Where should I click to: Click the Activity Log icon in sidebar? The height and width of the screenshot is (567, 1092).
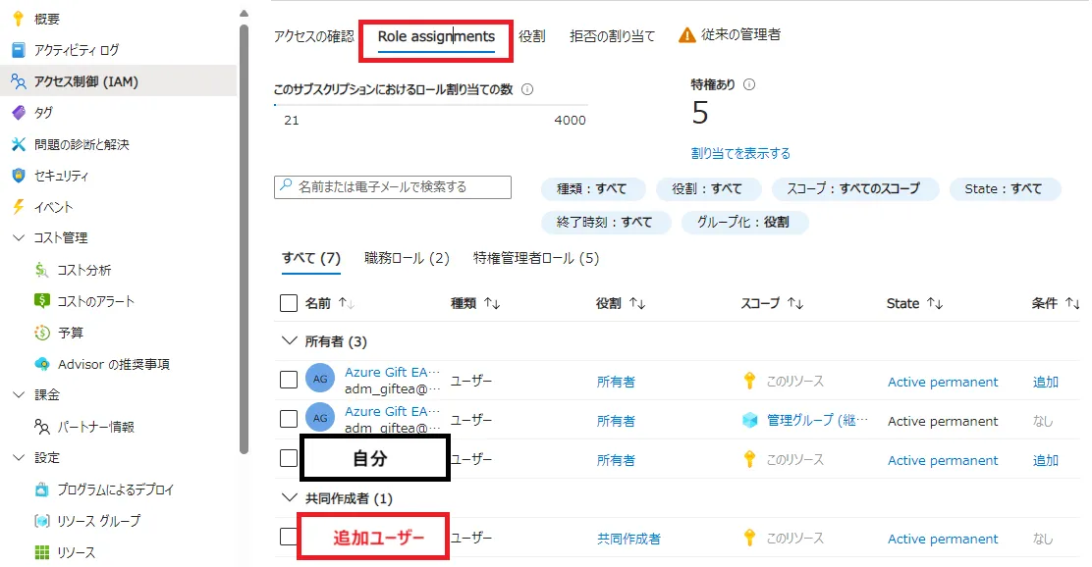pyautogui.click(x=18, y=50)
